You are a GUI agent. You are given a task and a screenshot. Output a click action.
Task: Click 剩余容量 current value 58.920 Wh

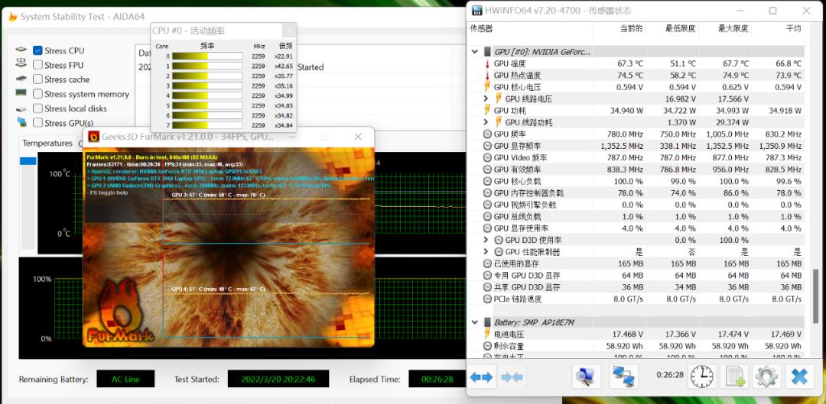coord(624,346)
